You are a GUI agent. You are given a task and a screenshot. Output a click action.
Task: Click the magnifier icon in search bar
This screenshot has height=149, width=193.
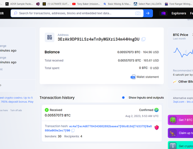(15, 13)
